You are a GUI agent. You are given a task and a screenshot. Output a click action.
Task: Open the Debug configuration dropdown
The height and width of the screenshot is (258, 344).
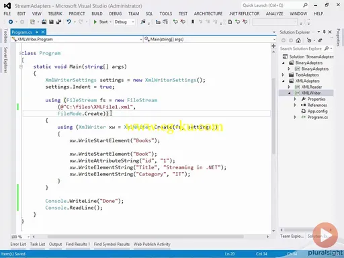124,21
